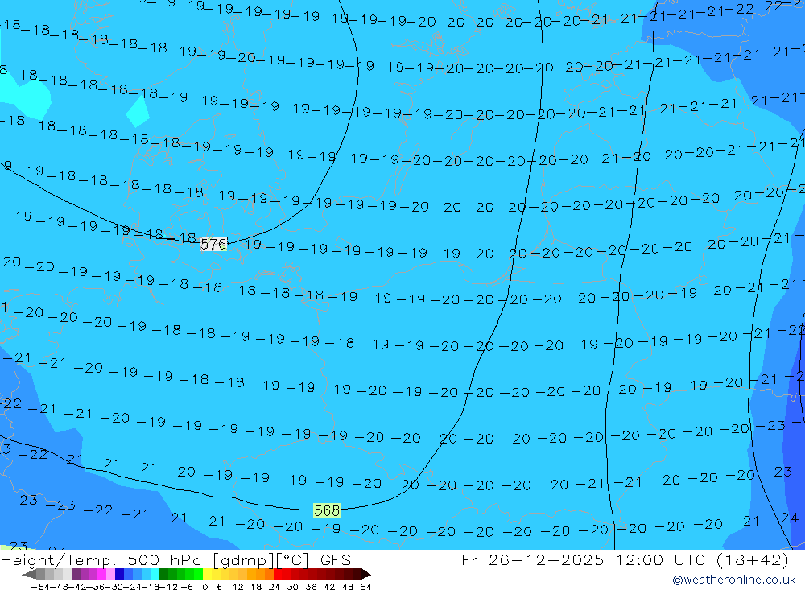Pick the cyan swatch left of -18
Viewport: 805px width, 590px height.
coord(155,575)
